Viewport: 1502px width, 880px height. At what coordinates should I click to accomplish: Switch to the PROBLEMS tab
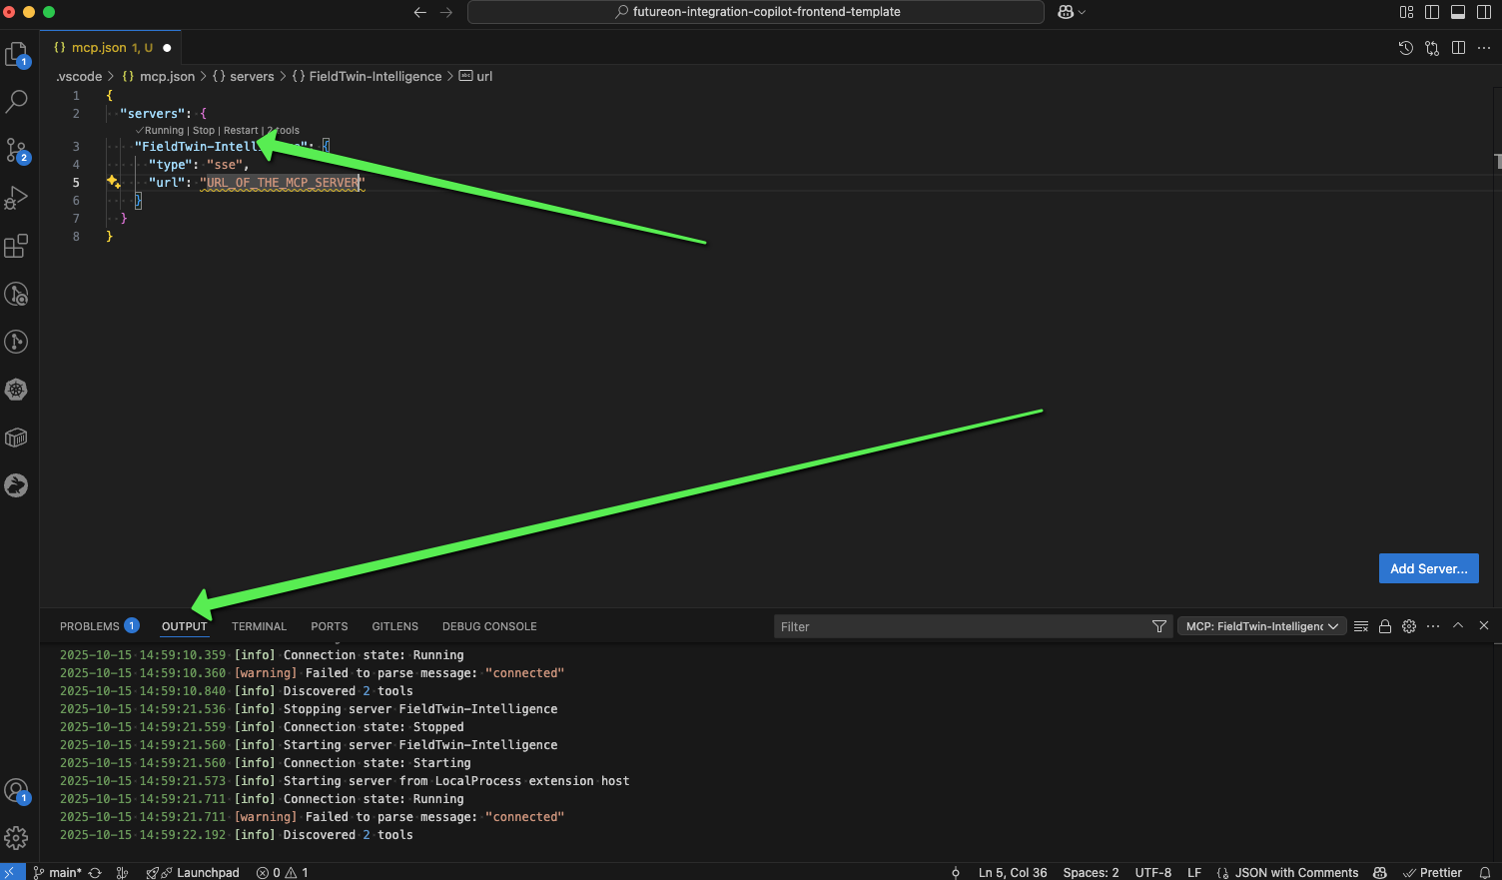point(90,626)
